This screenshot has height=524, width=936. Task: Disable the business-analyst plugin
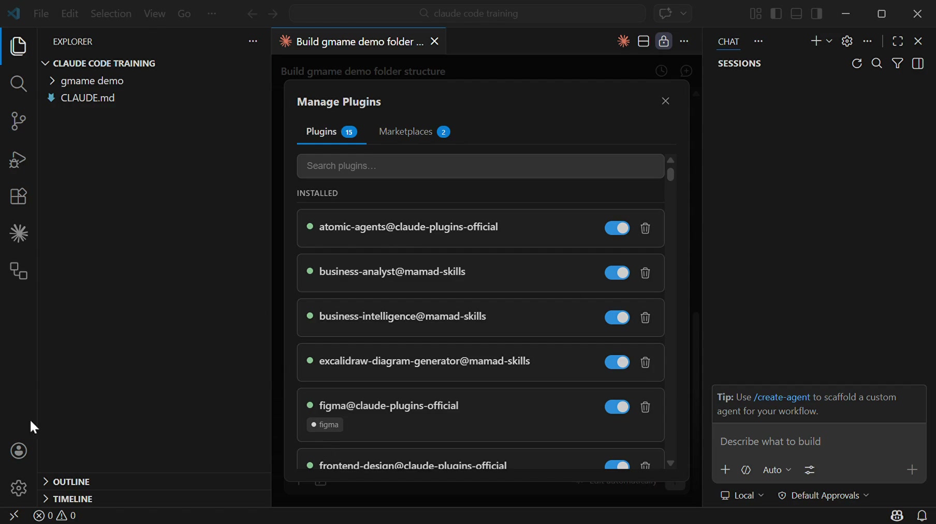pos(617,273)
